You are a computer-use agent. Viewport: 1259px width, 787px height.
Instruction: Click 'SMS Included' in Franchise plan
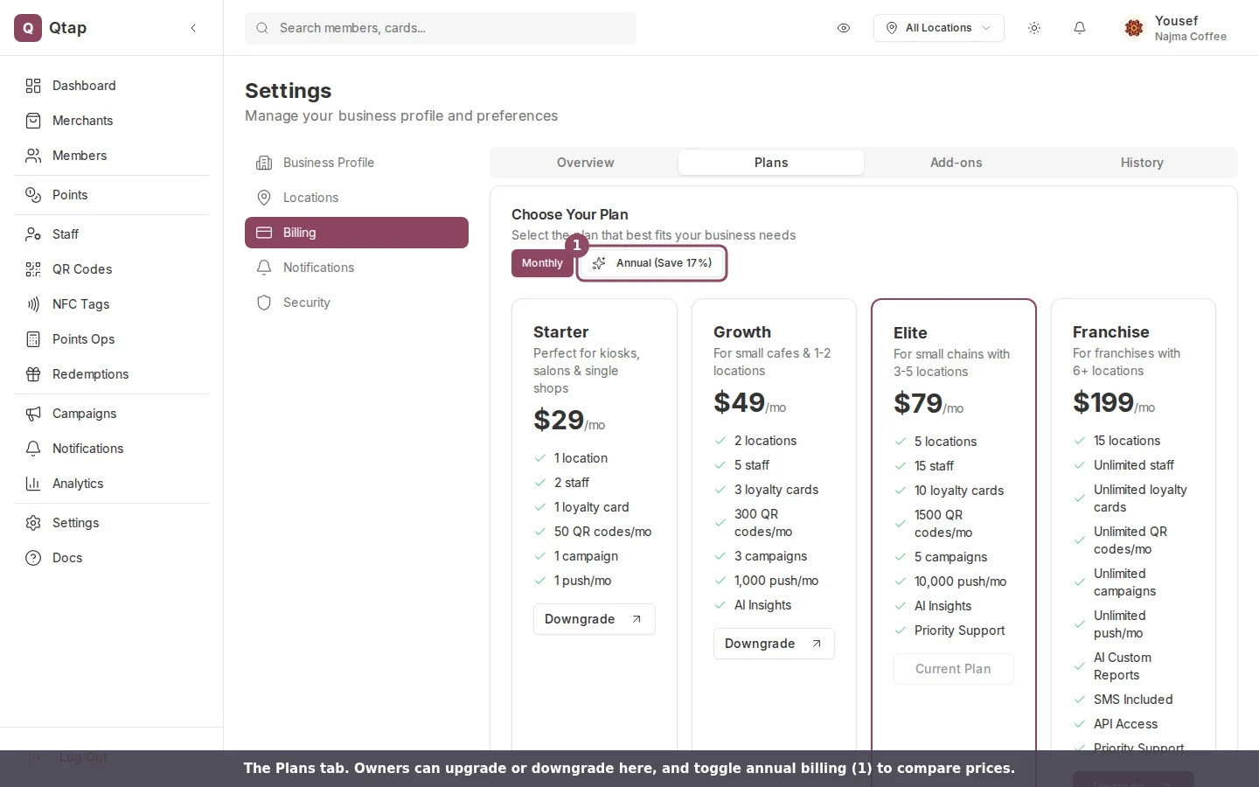pyautogui.click(x=1133, y=700)
